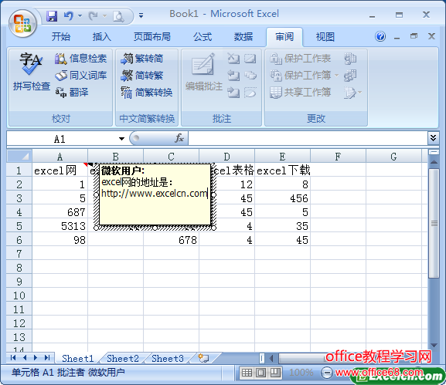The image size is (446, 385).
Task: Switch to the 开始 tab
Action: coord(61,36)
